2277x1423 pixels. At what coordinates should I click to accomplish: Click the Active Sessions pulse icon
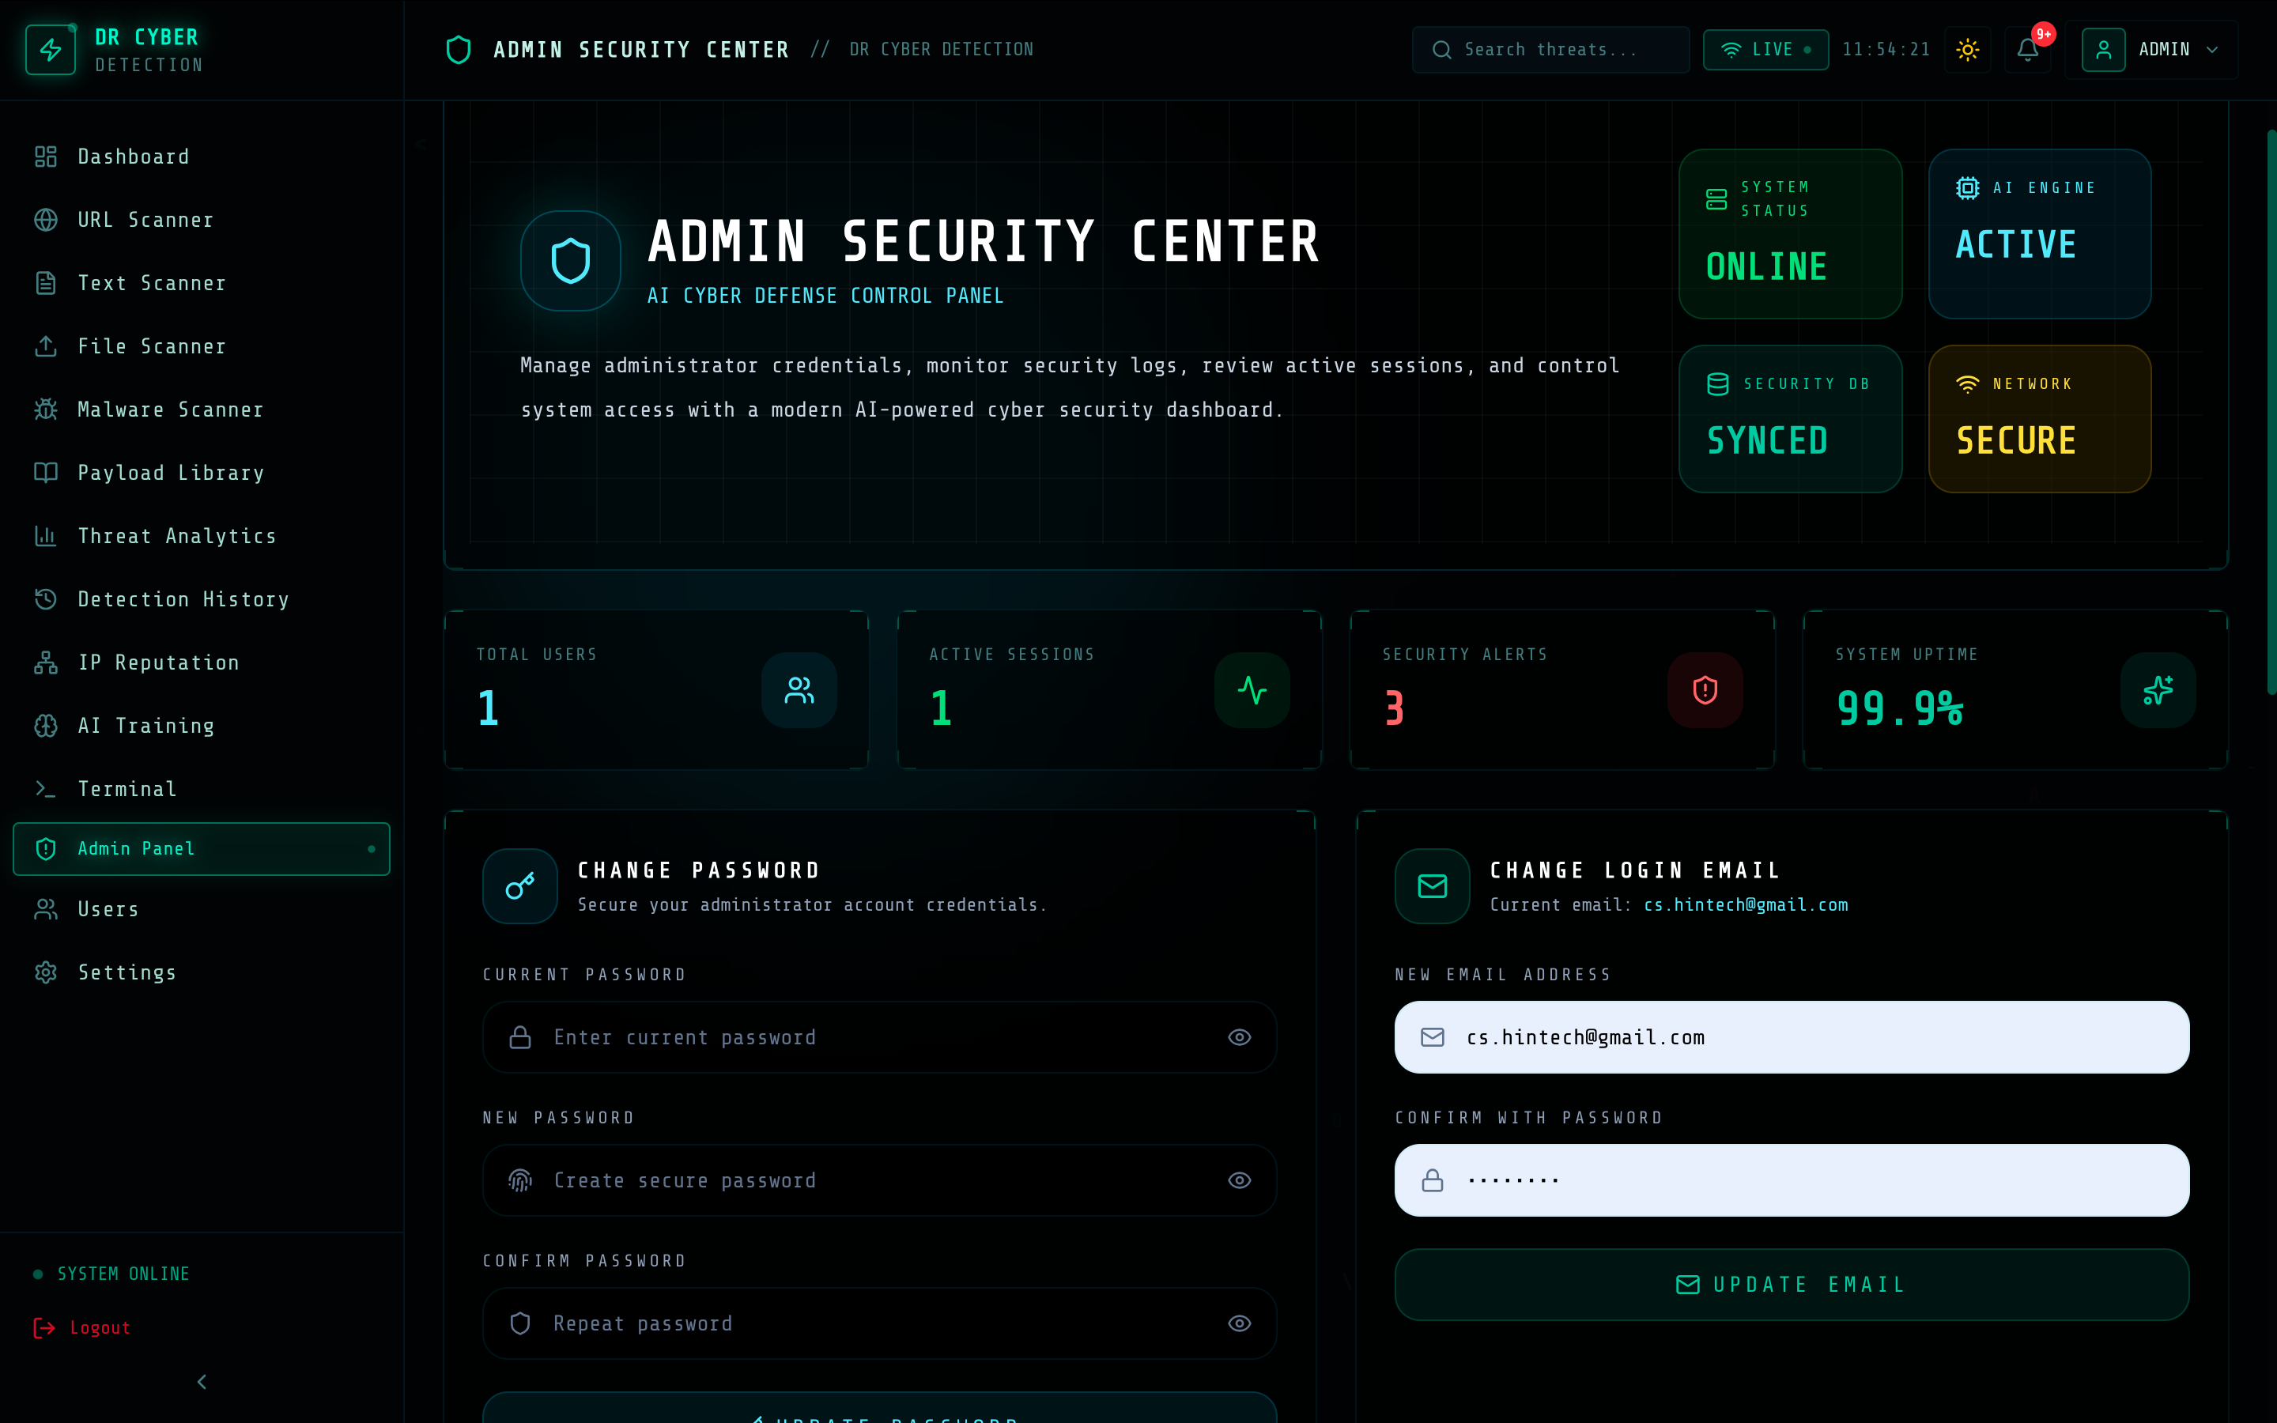[x=1252, y=690]
